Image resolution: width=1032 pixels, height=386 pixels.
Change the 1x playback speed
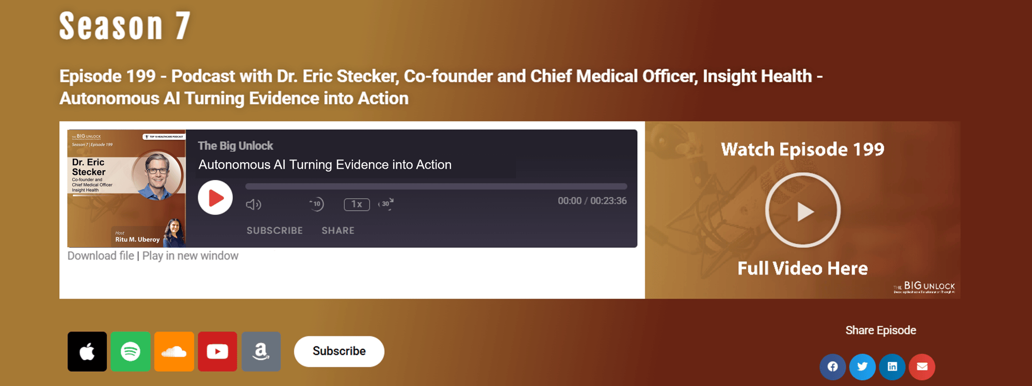coord(357,204)
